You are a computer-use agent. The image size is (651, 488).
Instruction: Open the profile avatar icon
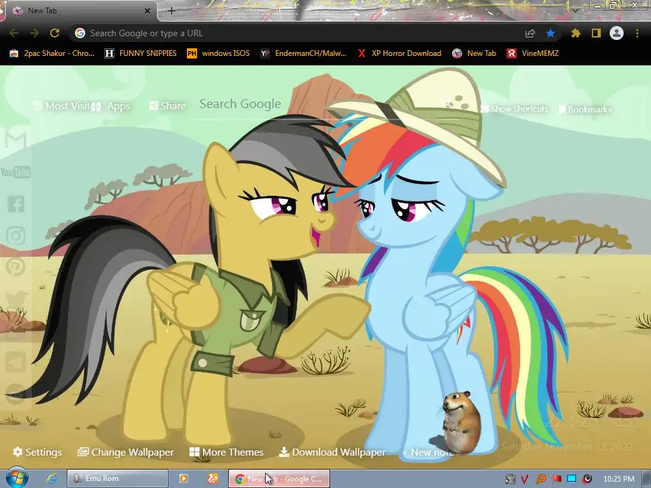pyautogui.click(x=617, y=33)
